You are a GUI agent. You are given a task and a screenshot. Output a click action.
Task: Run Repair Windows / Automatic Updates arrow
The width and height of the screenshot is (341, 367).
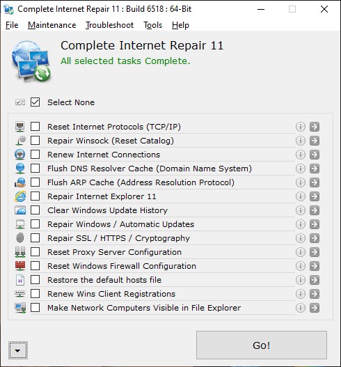click(315, 224)
